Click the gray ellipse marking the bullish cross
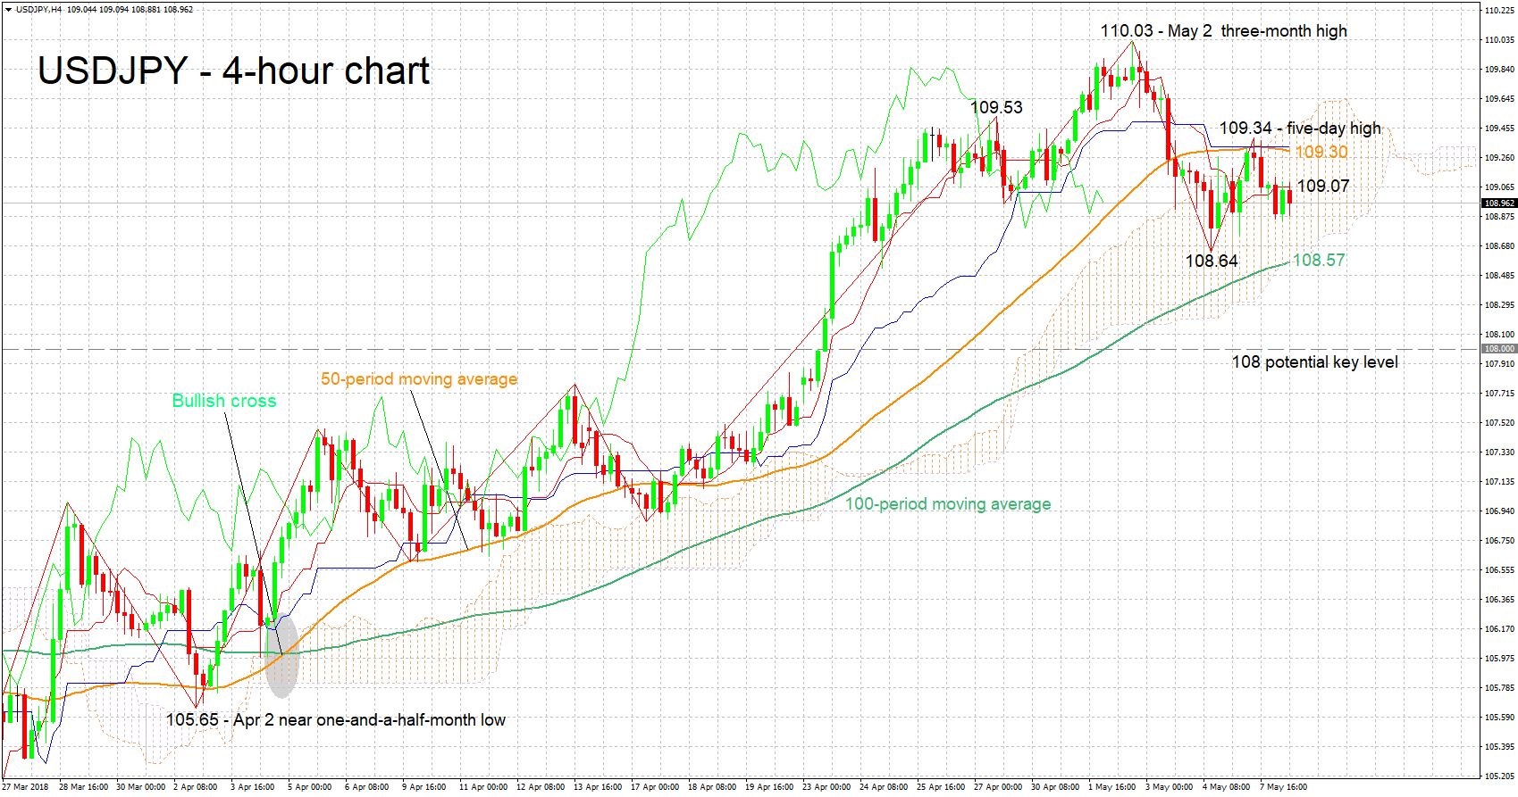 pos(282,656)
